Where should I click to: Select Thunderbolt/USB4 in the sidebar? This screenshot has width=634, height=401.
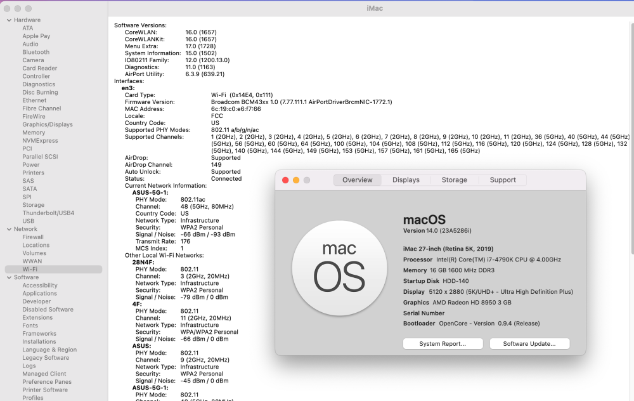[48, 213]
